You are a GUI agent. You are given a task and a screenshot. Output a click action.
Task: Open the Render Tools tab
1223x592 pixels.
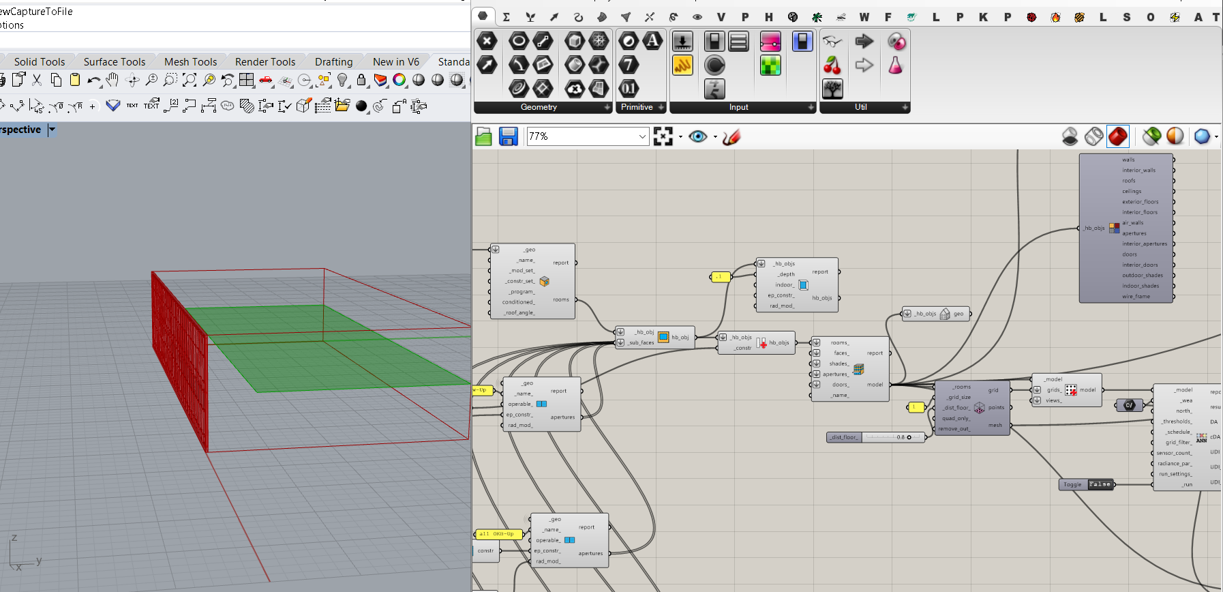pos(265,61)
